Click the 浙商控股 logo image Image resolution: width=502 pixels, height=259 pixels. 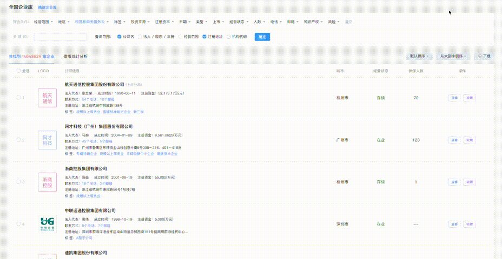click(47, 182)
